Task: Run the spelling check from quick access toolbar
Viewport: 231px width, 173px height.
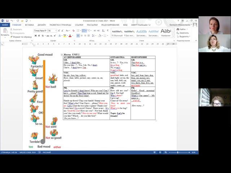Action: 27,21
